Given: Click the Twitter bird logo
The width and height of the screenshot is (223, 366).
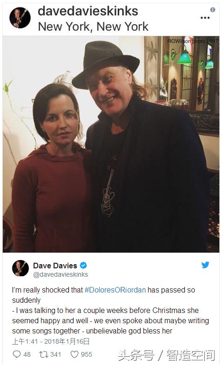Looking at the screenshot, I should click(x=205, y=265).
